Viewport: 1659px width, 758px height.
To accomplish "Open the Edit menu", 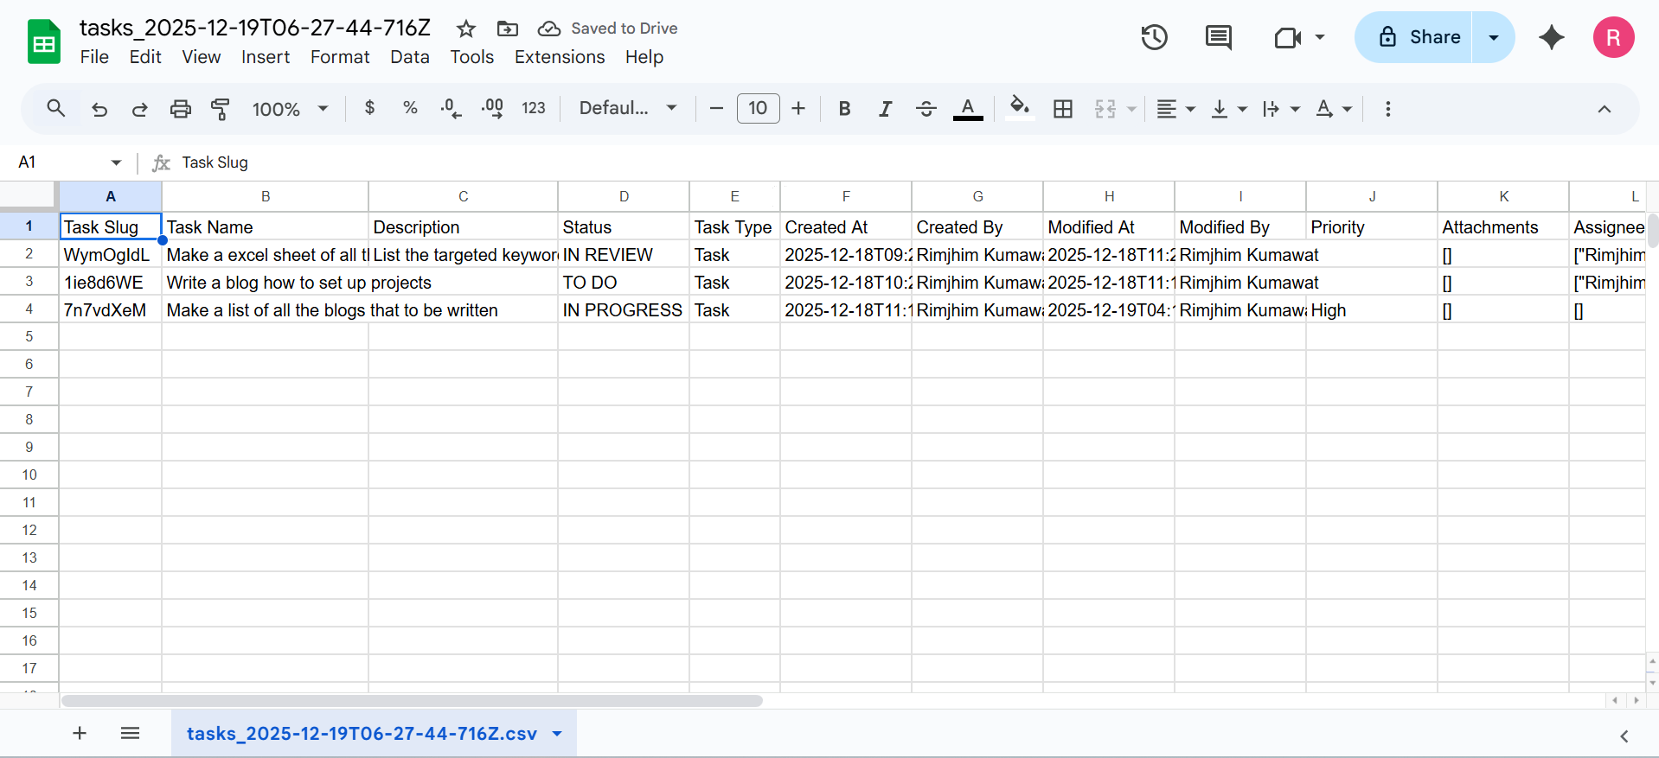I will tap(145, 57).
